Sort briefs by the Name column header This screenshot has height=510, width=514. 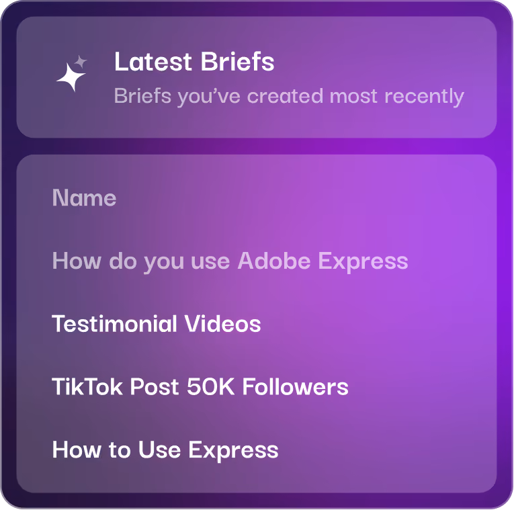84,198
